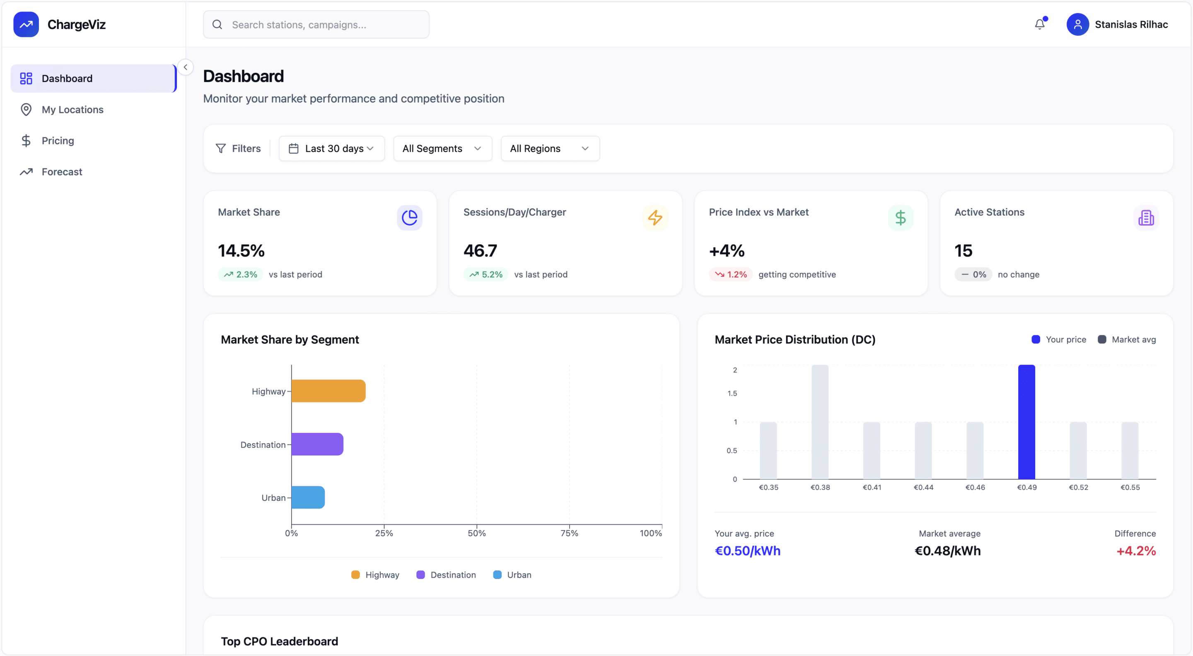The image size is (1193, 656).
Task: Click the blue €0.49 bar in the price chart
Action: [x=1026, y=421]
